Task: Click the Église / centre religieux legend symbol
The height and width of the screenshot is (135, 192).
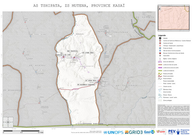Action: (x=160, y=59)
